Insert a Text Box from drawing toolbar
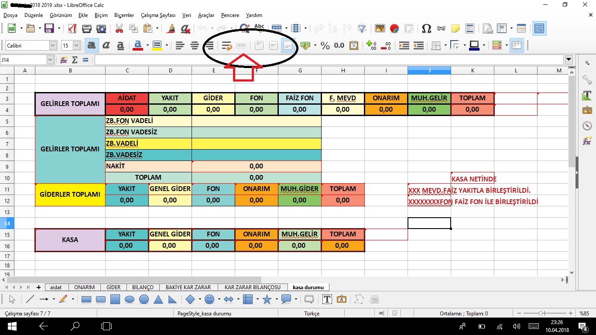This screenshot has height=335, width=596. pyautogui.click(x=327, y=299)
